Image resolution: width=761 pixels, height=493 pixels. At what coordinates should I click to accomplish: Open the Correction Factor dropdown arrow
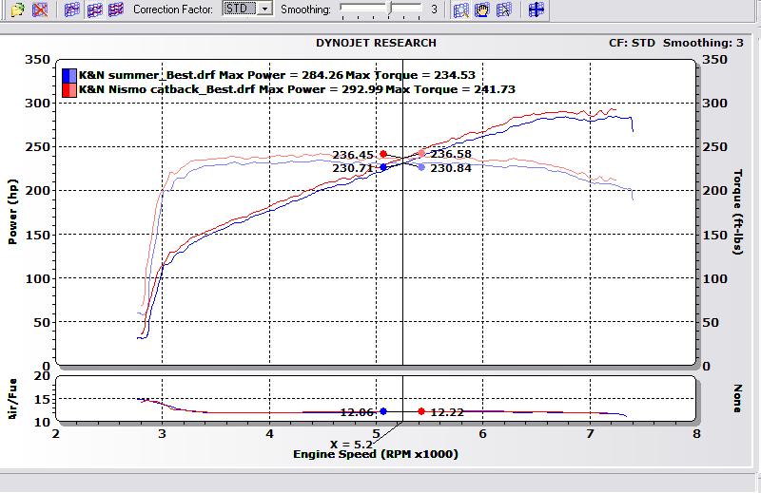[265, 9]
